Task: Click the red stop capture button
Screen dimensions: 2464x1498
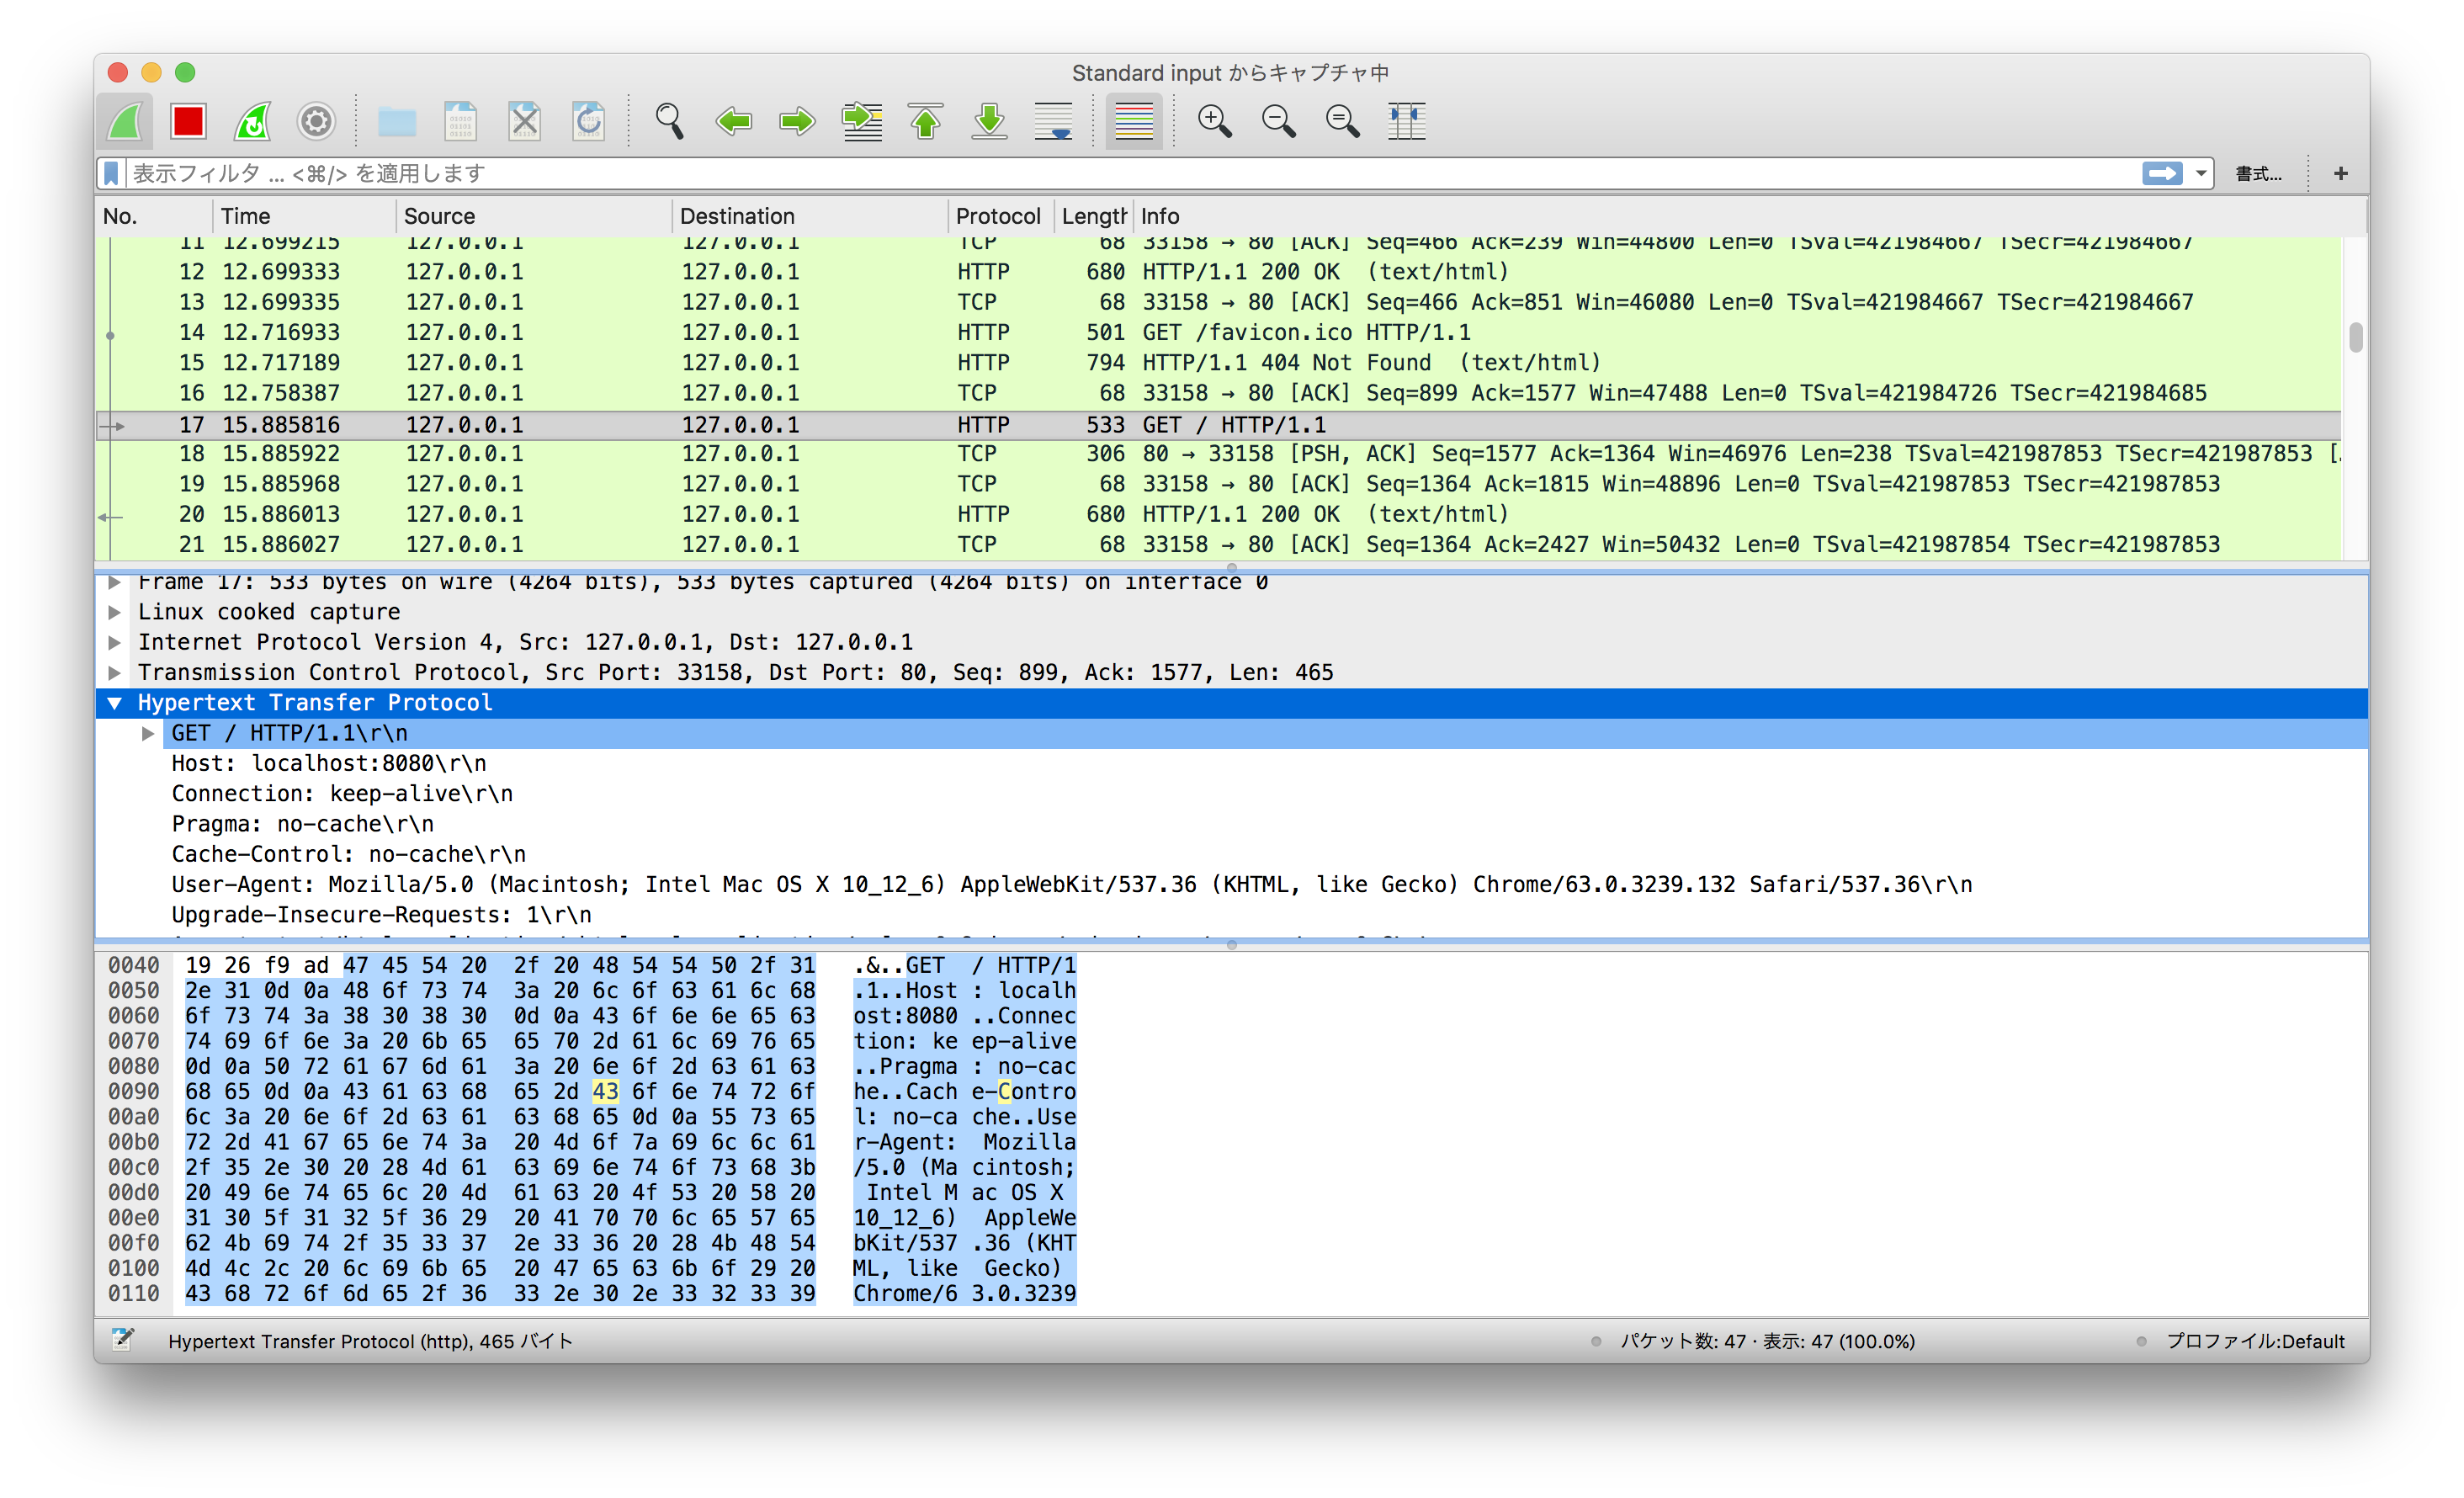Action: click(x=188, y=121)
